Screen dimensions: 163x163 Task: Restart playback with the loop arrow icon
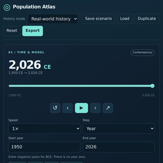tap(55, 108)
